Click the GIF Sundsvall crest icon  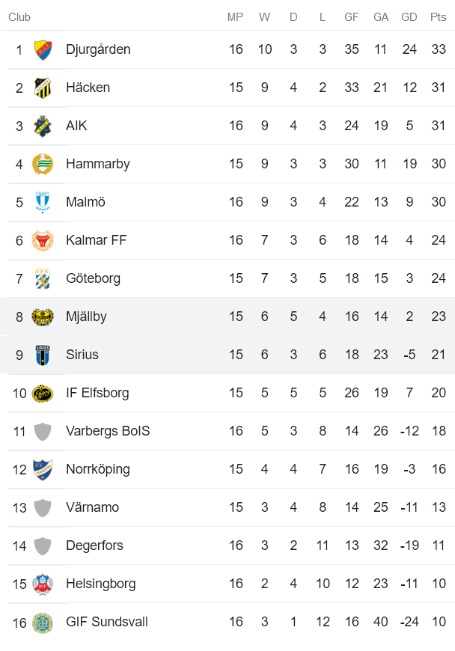[x=43, y=622]
